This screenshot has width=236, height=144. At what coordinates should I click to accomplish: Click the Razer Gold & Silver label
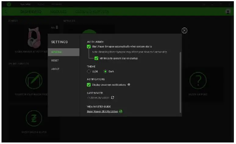point(34,132)
